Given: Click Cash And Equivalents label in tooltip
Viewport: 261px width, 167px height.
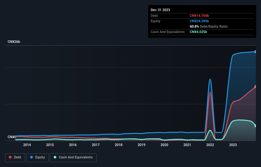Looking at the screenshot, I should click(x=168, y=32).
